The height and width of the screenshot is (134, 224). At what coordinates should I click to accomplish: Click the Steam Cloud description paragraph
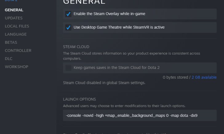click(132, 56)
